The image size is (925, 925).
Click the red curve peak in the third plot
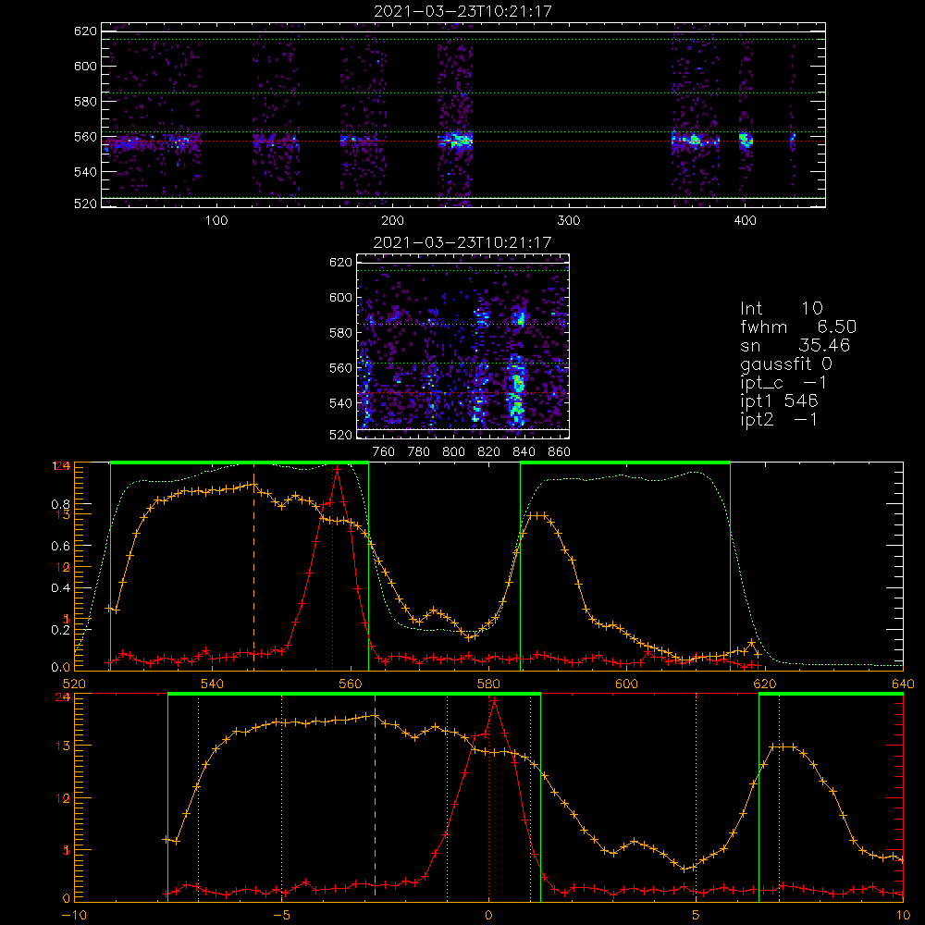click(x=337, y=470)
